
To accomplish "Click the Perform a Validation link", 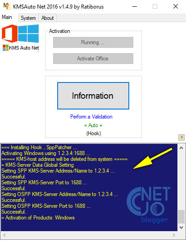I will (x=91, y=117).
